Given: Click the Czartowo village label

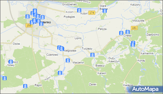Looking at the screenshot, I should click(52, 55).
